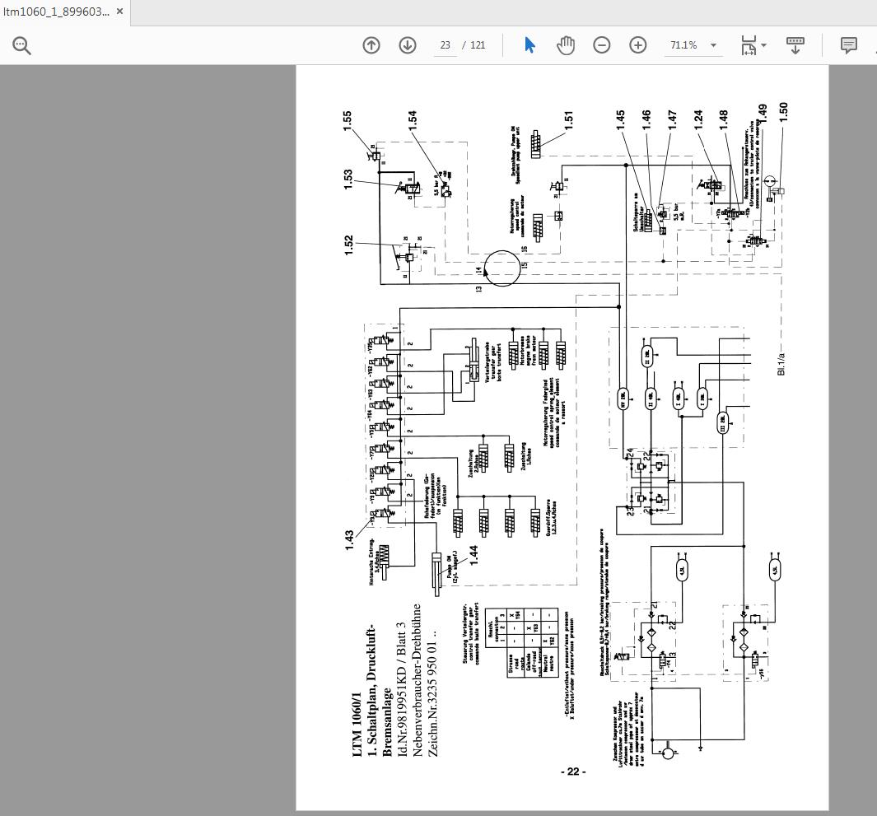Go to previous page with up arrow
The height and width of the screenshot is (816, 877).
[x=371, y=45]
